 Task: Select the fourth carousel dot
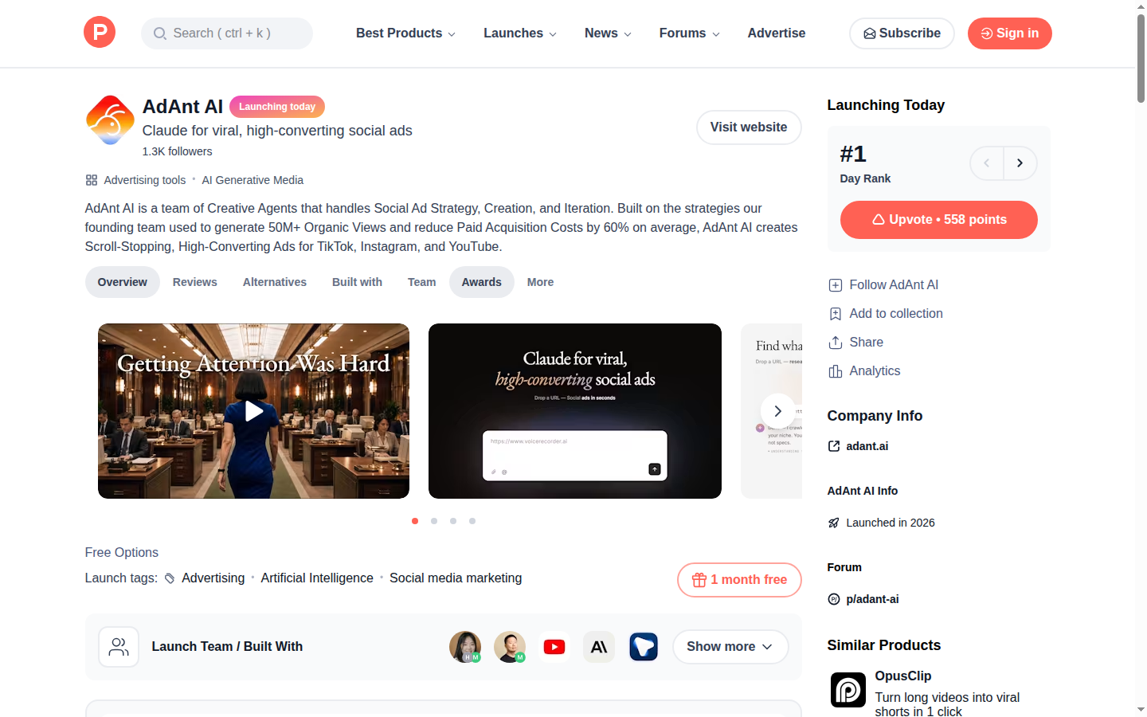[472, 521]
